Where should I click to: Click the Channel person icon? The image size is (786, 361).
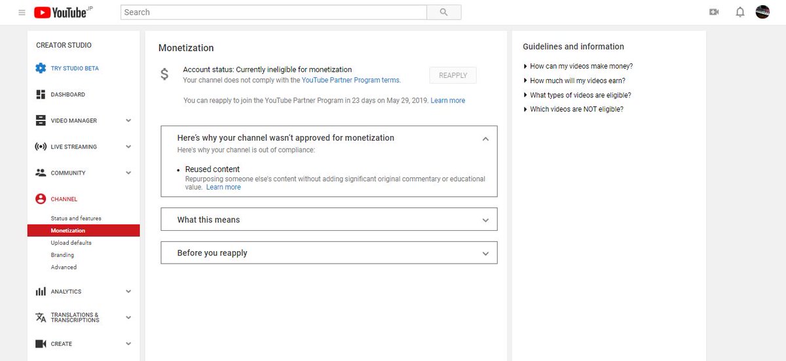tap(41, 199)
